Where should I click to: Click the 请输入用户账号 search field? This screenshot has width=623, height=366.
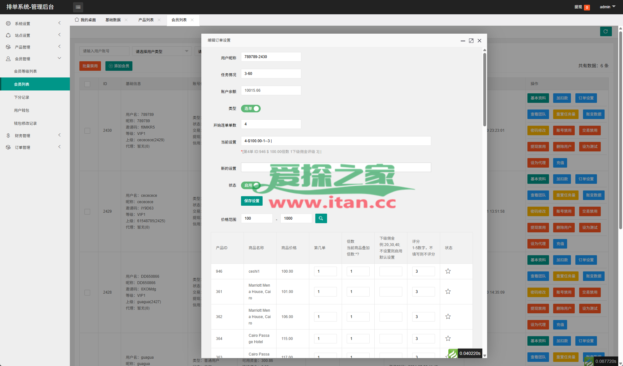coord(104,51)
